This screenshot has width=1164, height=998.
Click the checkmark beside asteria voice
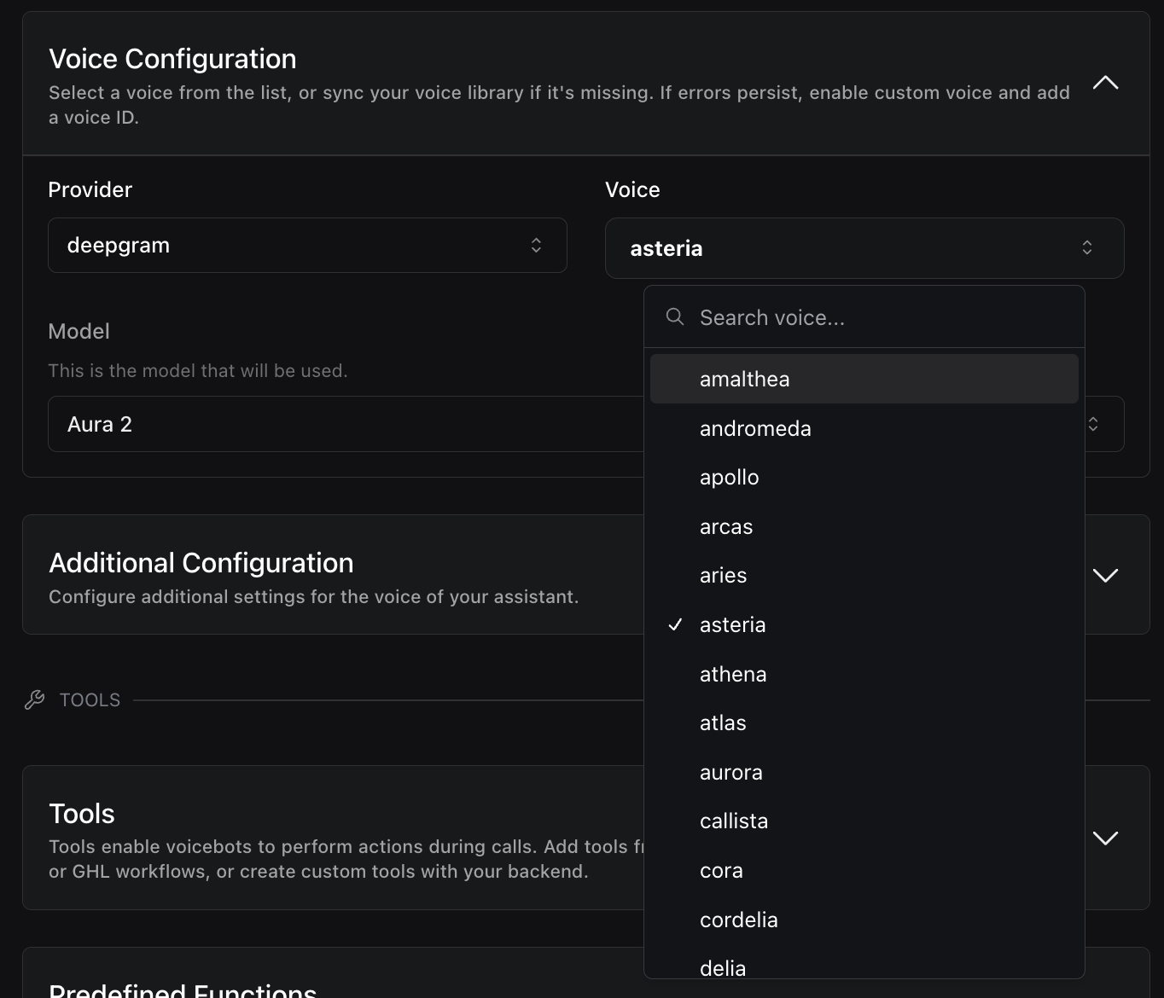coord(675,624)
